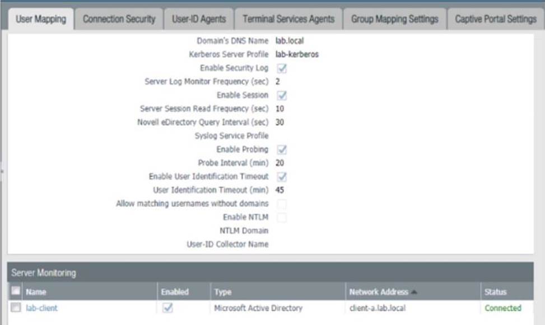This screenshot has height=325, width=545.
Task: Open the lab-client server link
Action: click(41, 308)
